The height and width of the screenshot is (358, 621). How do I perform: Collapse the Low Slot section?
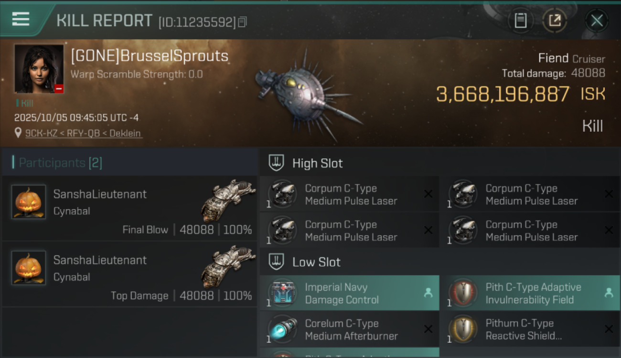pos(277,262)
